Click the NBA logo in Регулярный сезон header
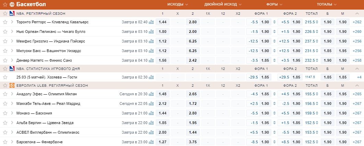 (x=12, y=13)
